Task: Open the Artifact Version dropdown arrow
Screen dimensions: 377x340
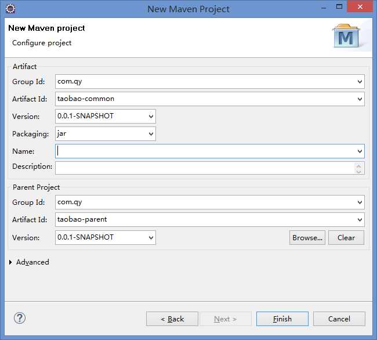Action: (x=151, y=117)
